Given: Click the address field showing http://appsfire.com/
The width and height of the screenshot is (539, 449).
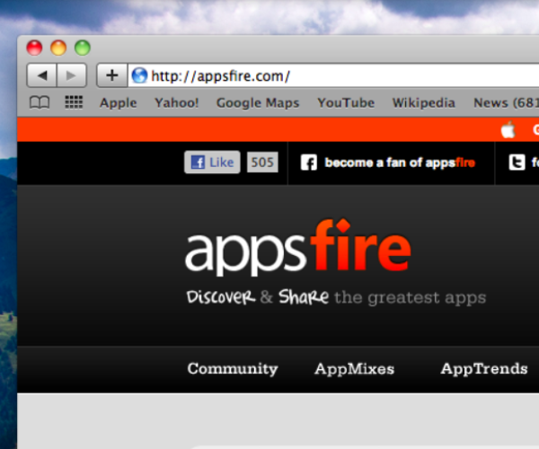Looking at the screenshot, I should 333,75.
